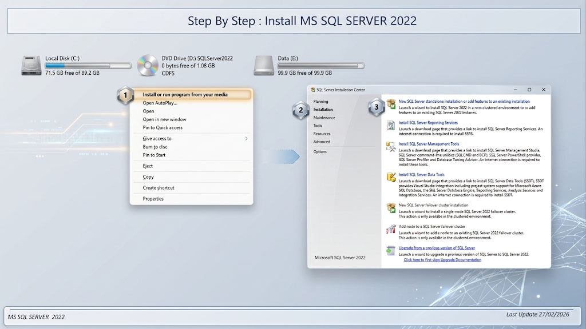Click the SQL Server Data Tools icon
This screenshot has height=329, width=586.
point(391,177)
